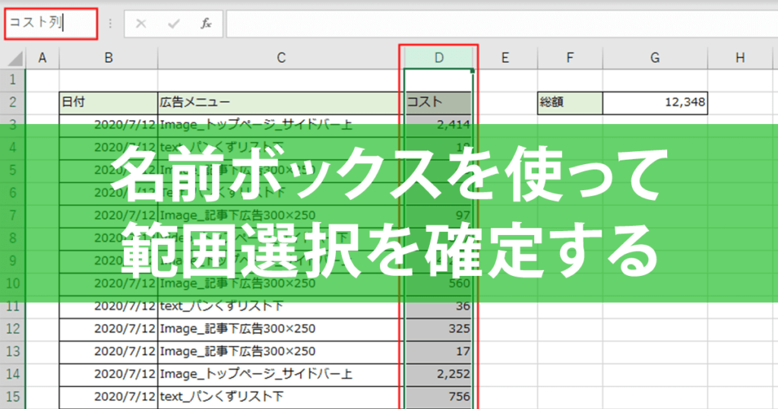778x409 pixels.
Task: Click the 日付 header cell
Action: 108,103
